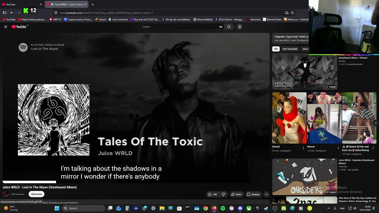Close the Juice WRLD browser tab

[85, 4]
